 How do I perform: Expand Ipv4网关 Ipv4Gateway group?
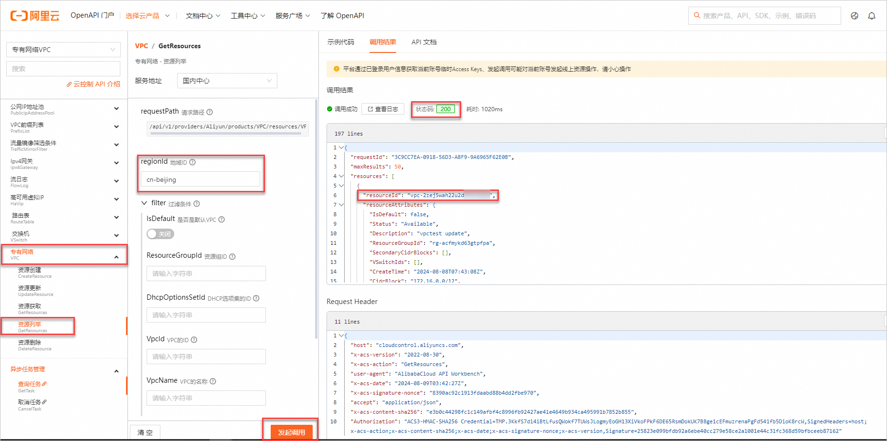[x=116, y=163]
